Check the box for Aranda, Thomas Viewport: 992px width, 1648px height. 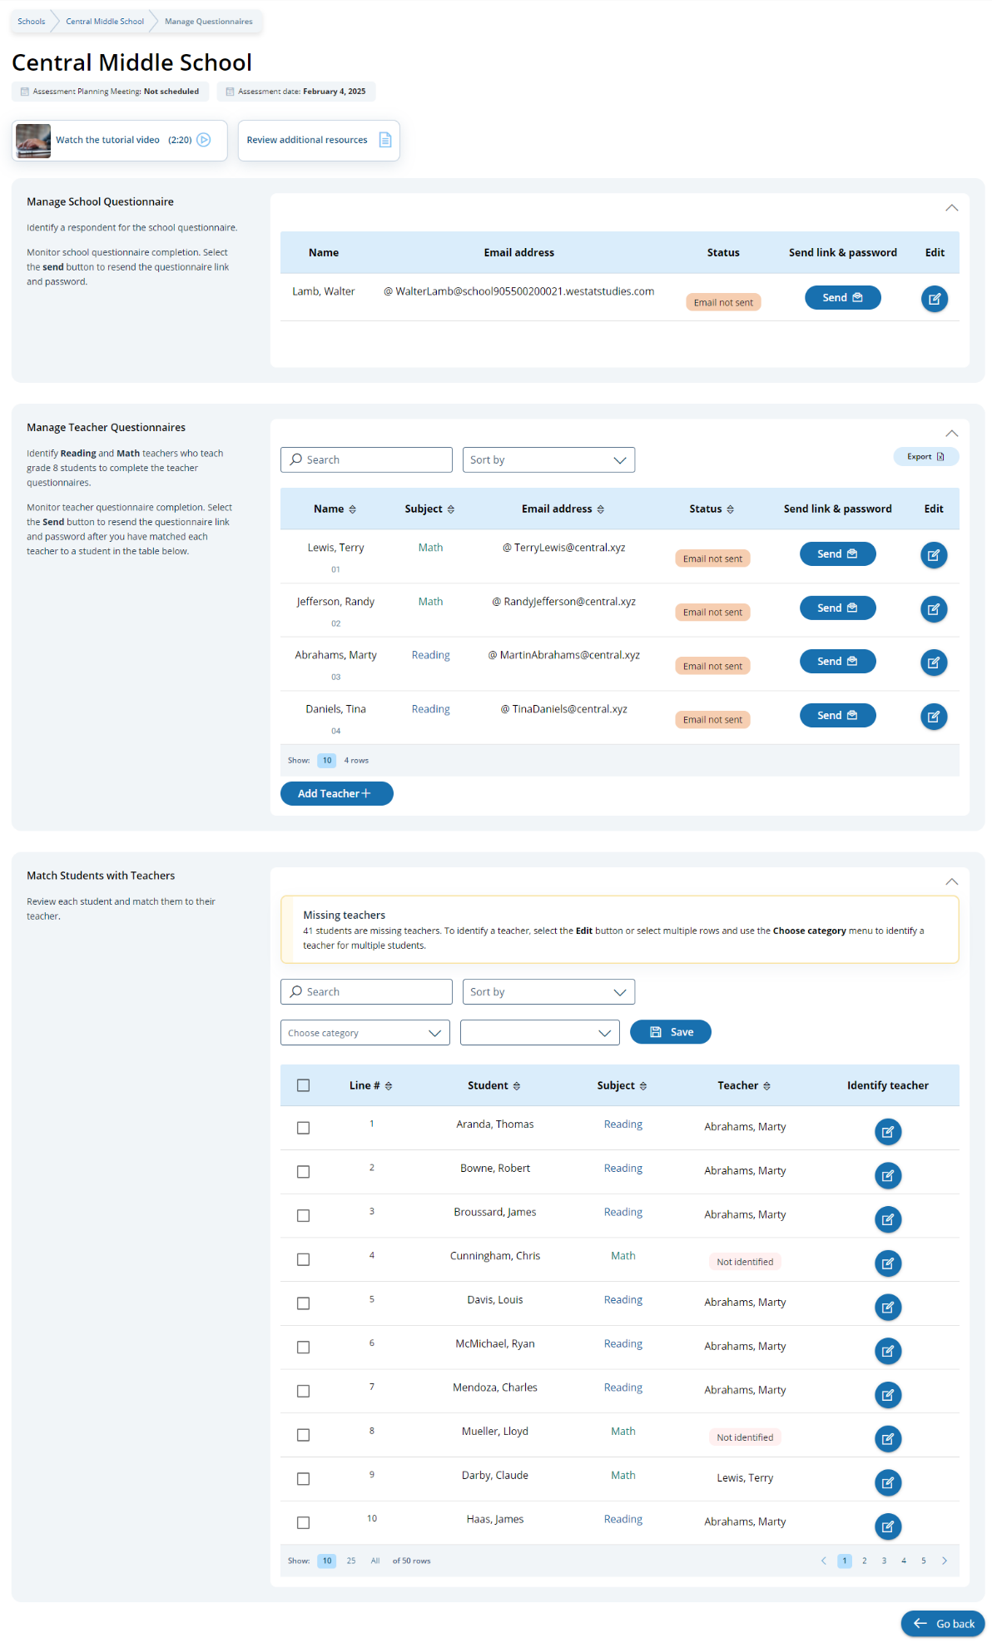pos(303,1128)
